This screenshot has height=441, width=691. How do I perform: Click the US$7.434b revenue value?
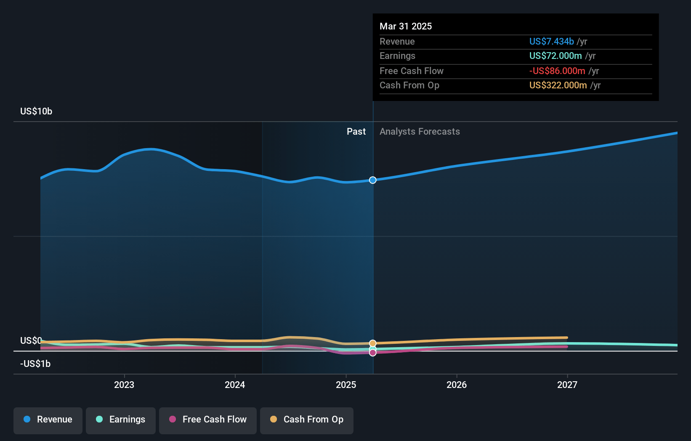552,42
